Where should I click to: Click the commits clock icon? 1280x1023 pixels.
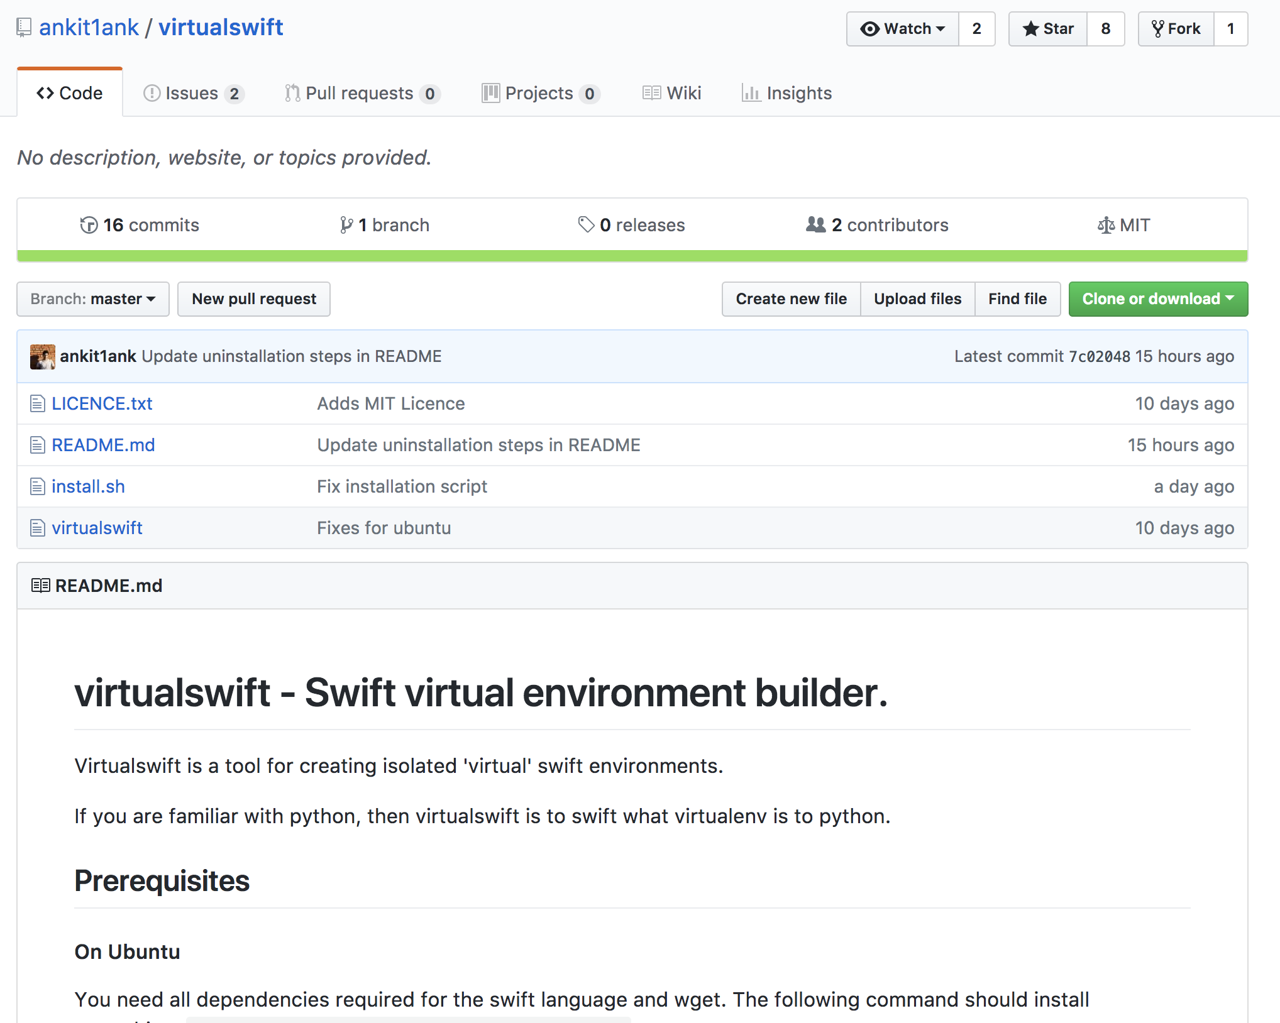click(89, 225)
